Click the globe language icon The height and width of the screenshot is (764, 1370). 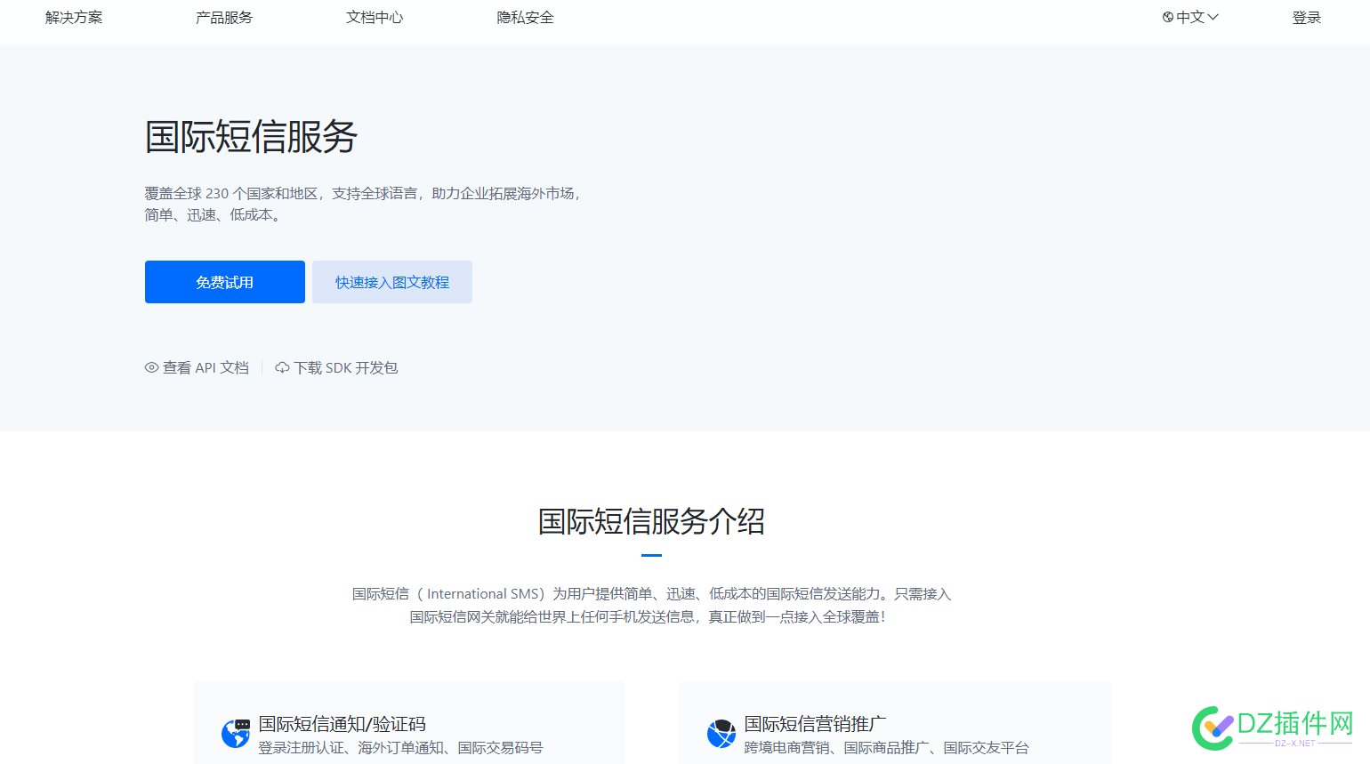(1168, 17)
